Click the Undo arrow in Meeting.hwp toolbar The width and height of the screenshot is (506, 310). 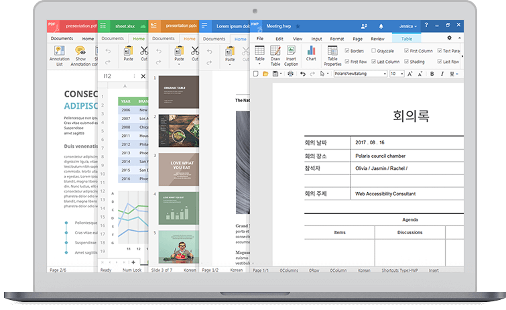pos(303,74)
